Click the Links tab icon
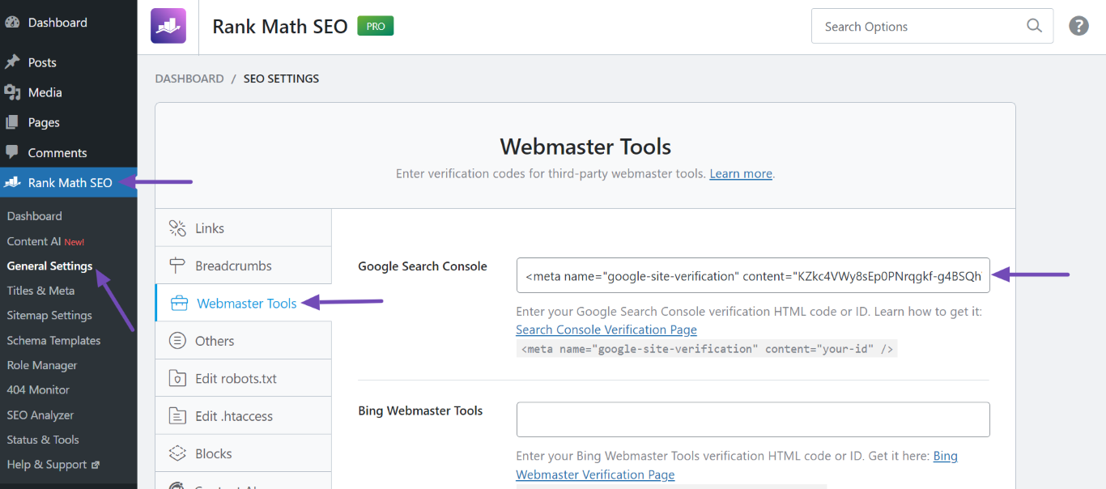Image resolution: width=1106 pixels, height=489 pixels. click(177, 228)
